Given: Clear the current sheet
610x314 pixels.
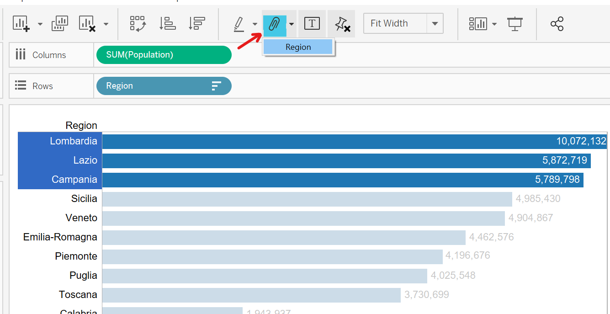Looking at the screenshot, I should (x=87, y=24).
